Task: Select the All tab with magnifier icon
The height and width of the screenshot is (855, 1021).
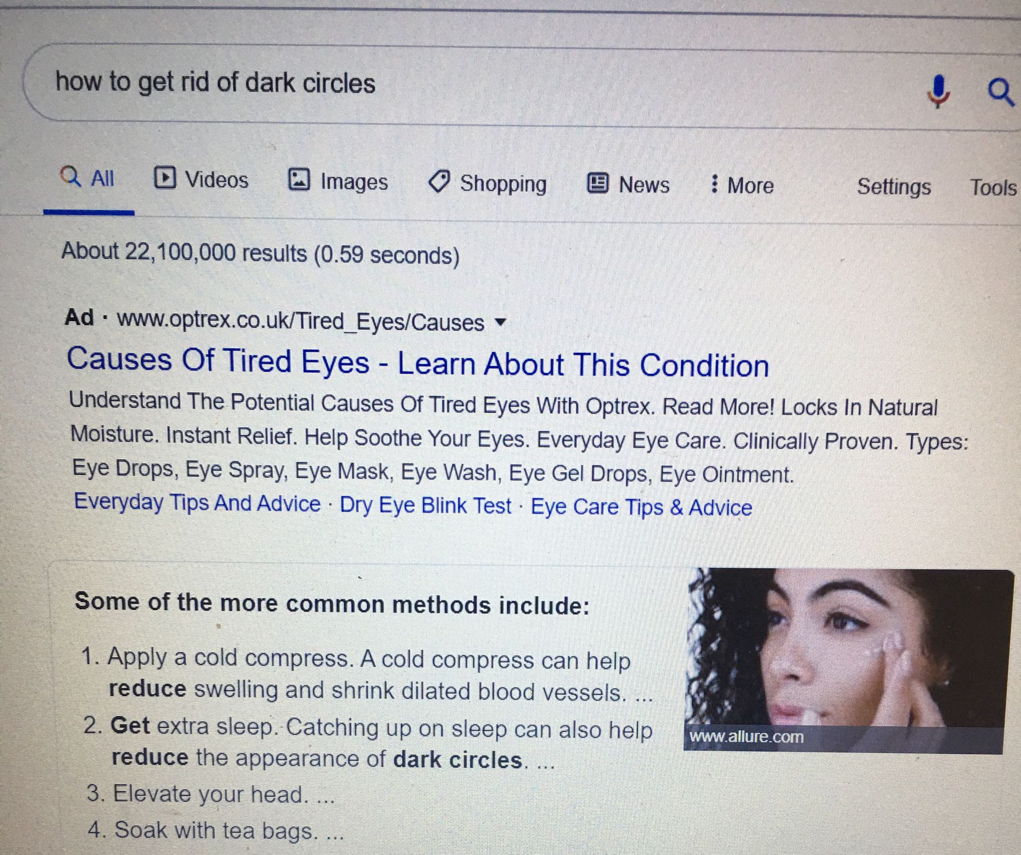Action: 87,178
